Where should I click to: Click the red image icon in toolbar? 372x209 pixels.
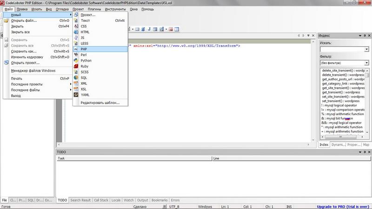point(171,29)
